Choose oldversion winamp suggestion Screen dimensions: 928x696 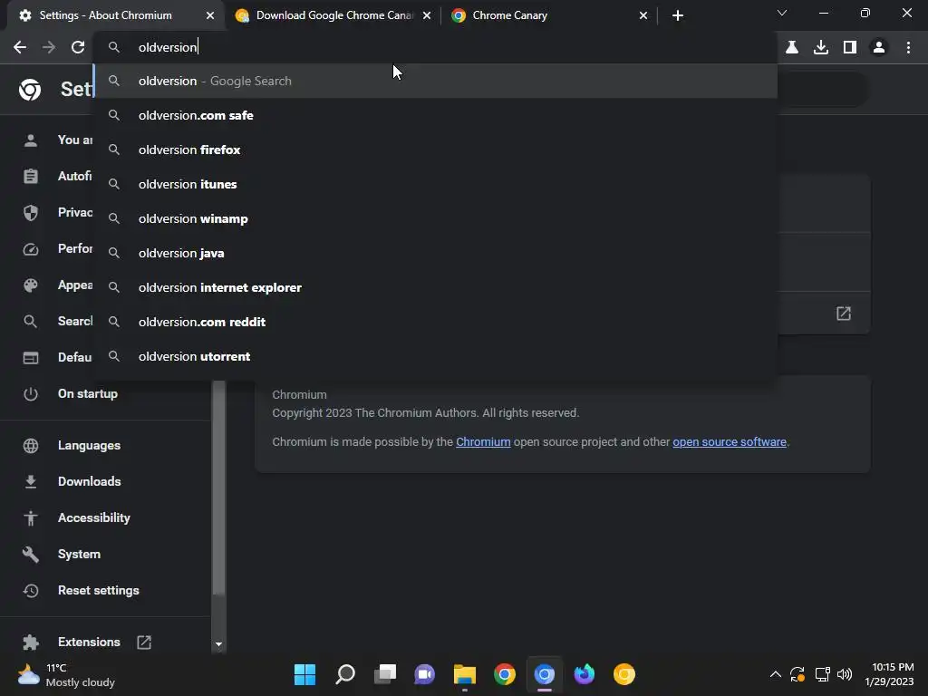tap(435, 218)
